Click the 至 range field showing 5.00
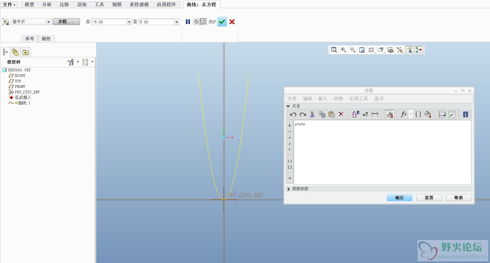The height and width of the screenshot is (263, 490). [x=157, y=22]
